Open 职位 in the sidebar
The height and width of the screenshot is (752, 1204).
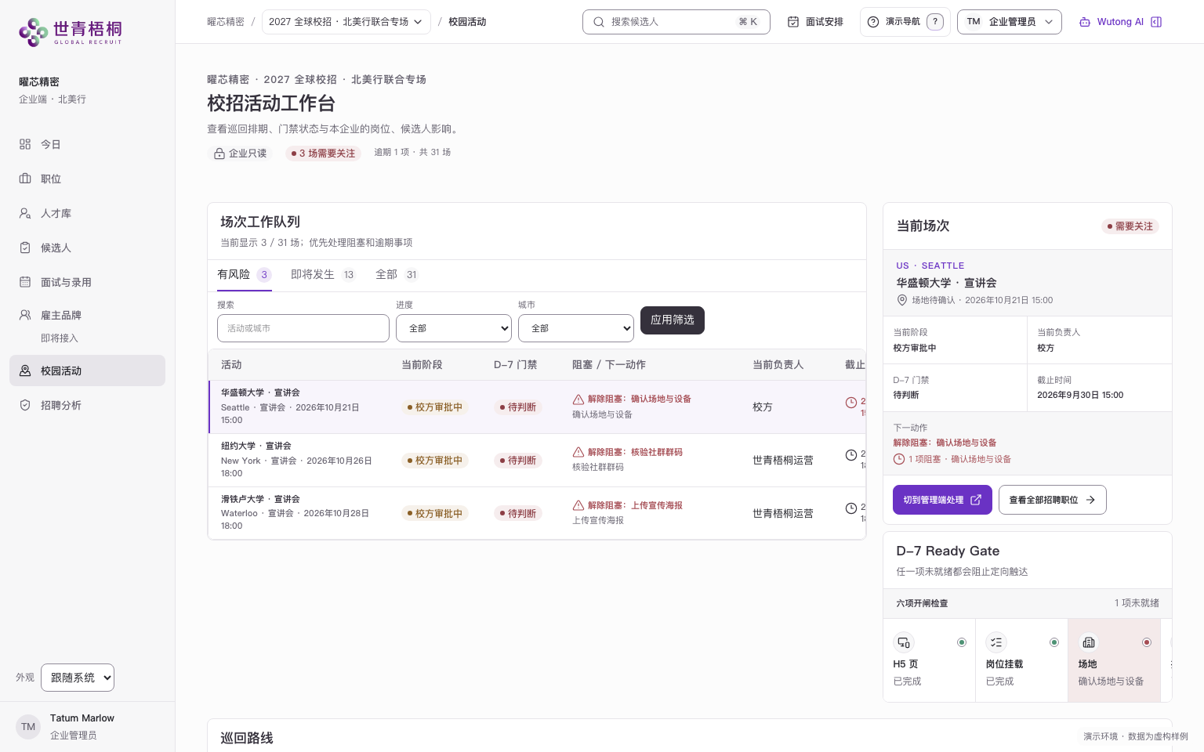click(x=87, y=179)
